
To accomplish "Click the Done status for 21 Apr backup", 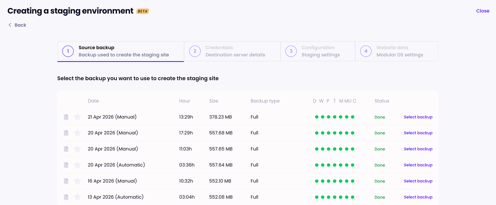I will (380, 117).
